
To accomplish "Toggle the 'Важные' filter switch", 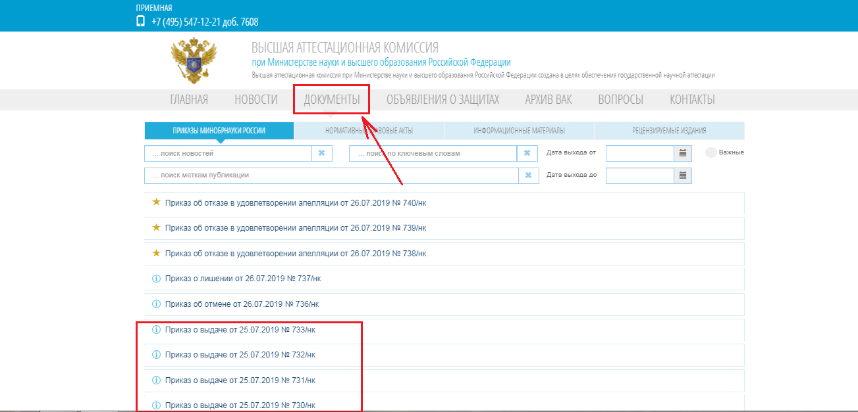I will (x=711, y=152).
